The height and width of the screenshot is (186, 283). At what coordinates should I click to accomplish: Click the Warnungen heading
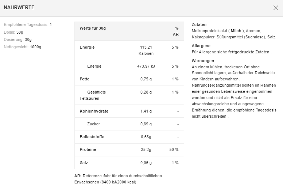[x=203, y=61]
